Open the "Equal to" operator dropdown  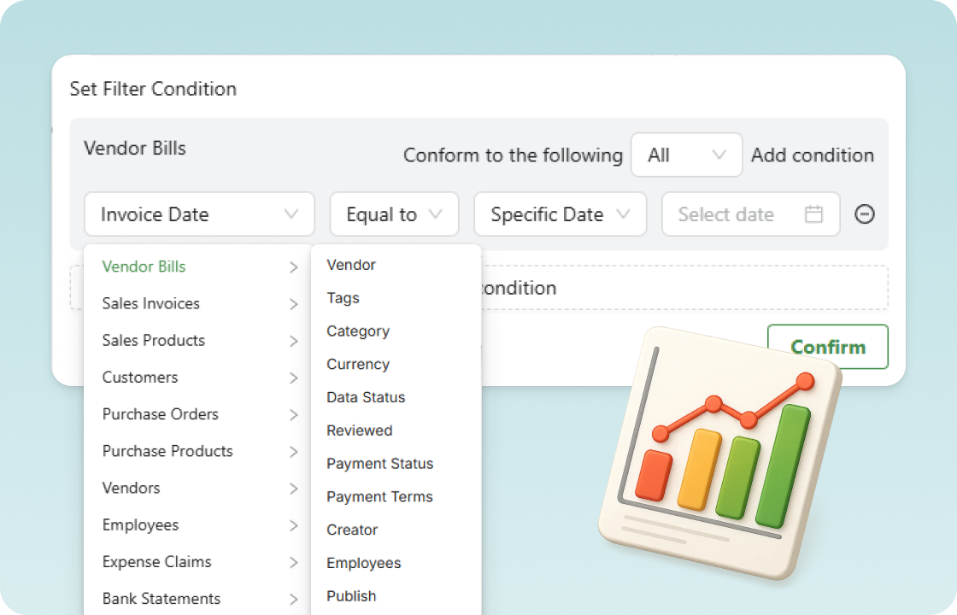coord(394,214)
